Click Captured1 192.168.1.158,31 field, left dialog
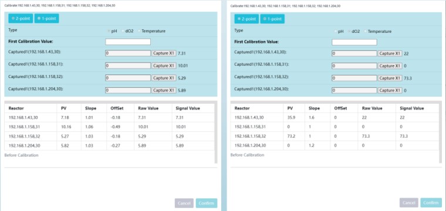 128,66
